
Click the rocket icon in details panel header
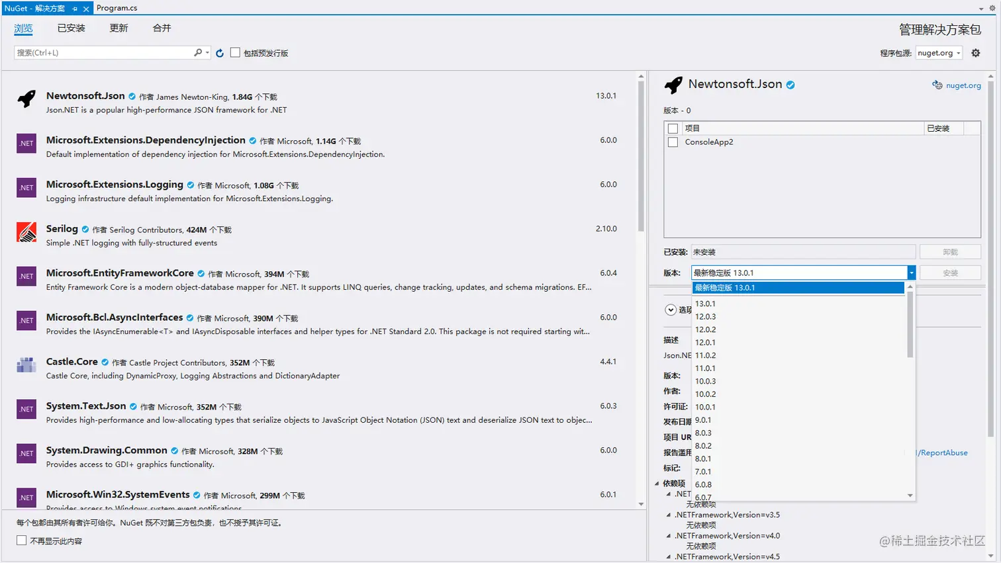(x=673, y=85)
